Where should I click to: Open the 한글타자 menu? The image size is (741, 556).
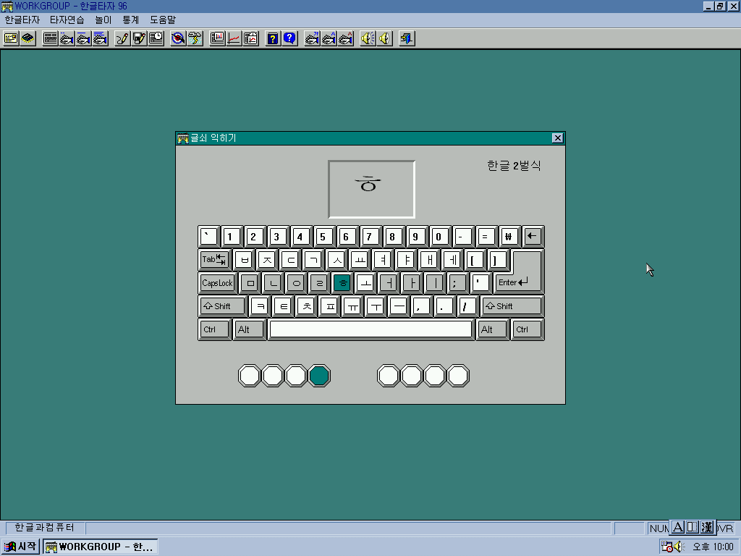click(22, 20)
